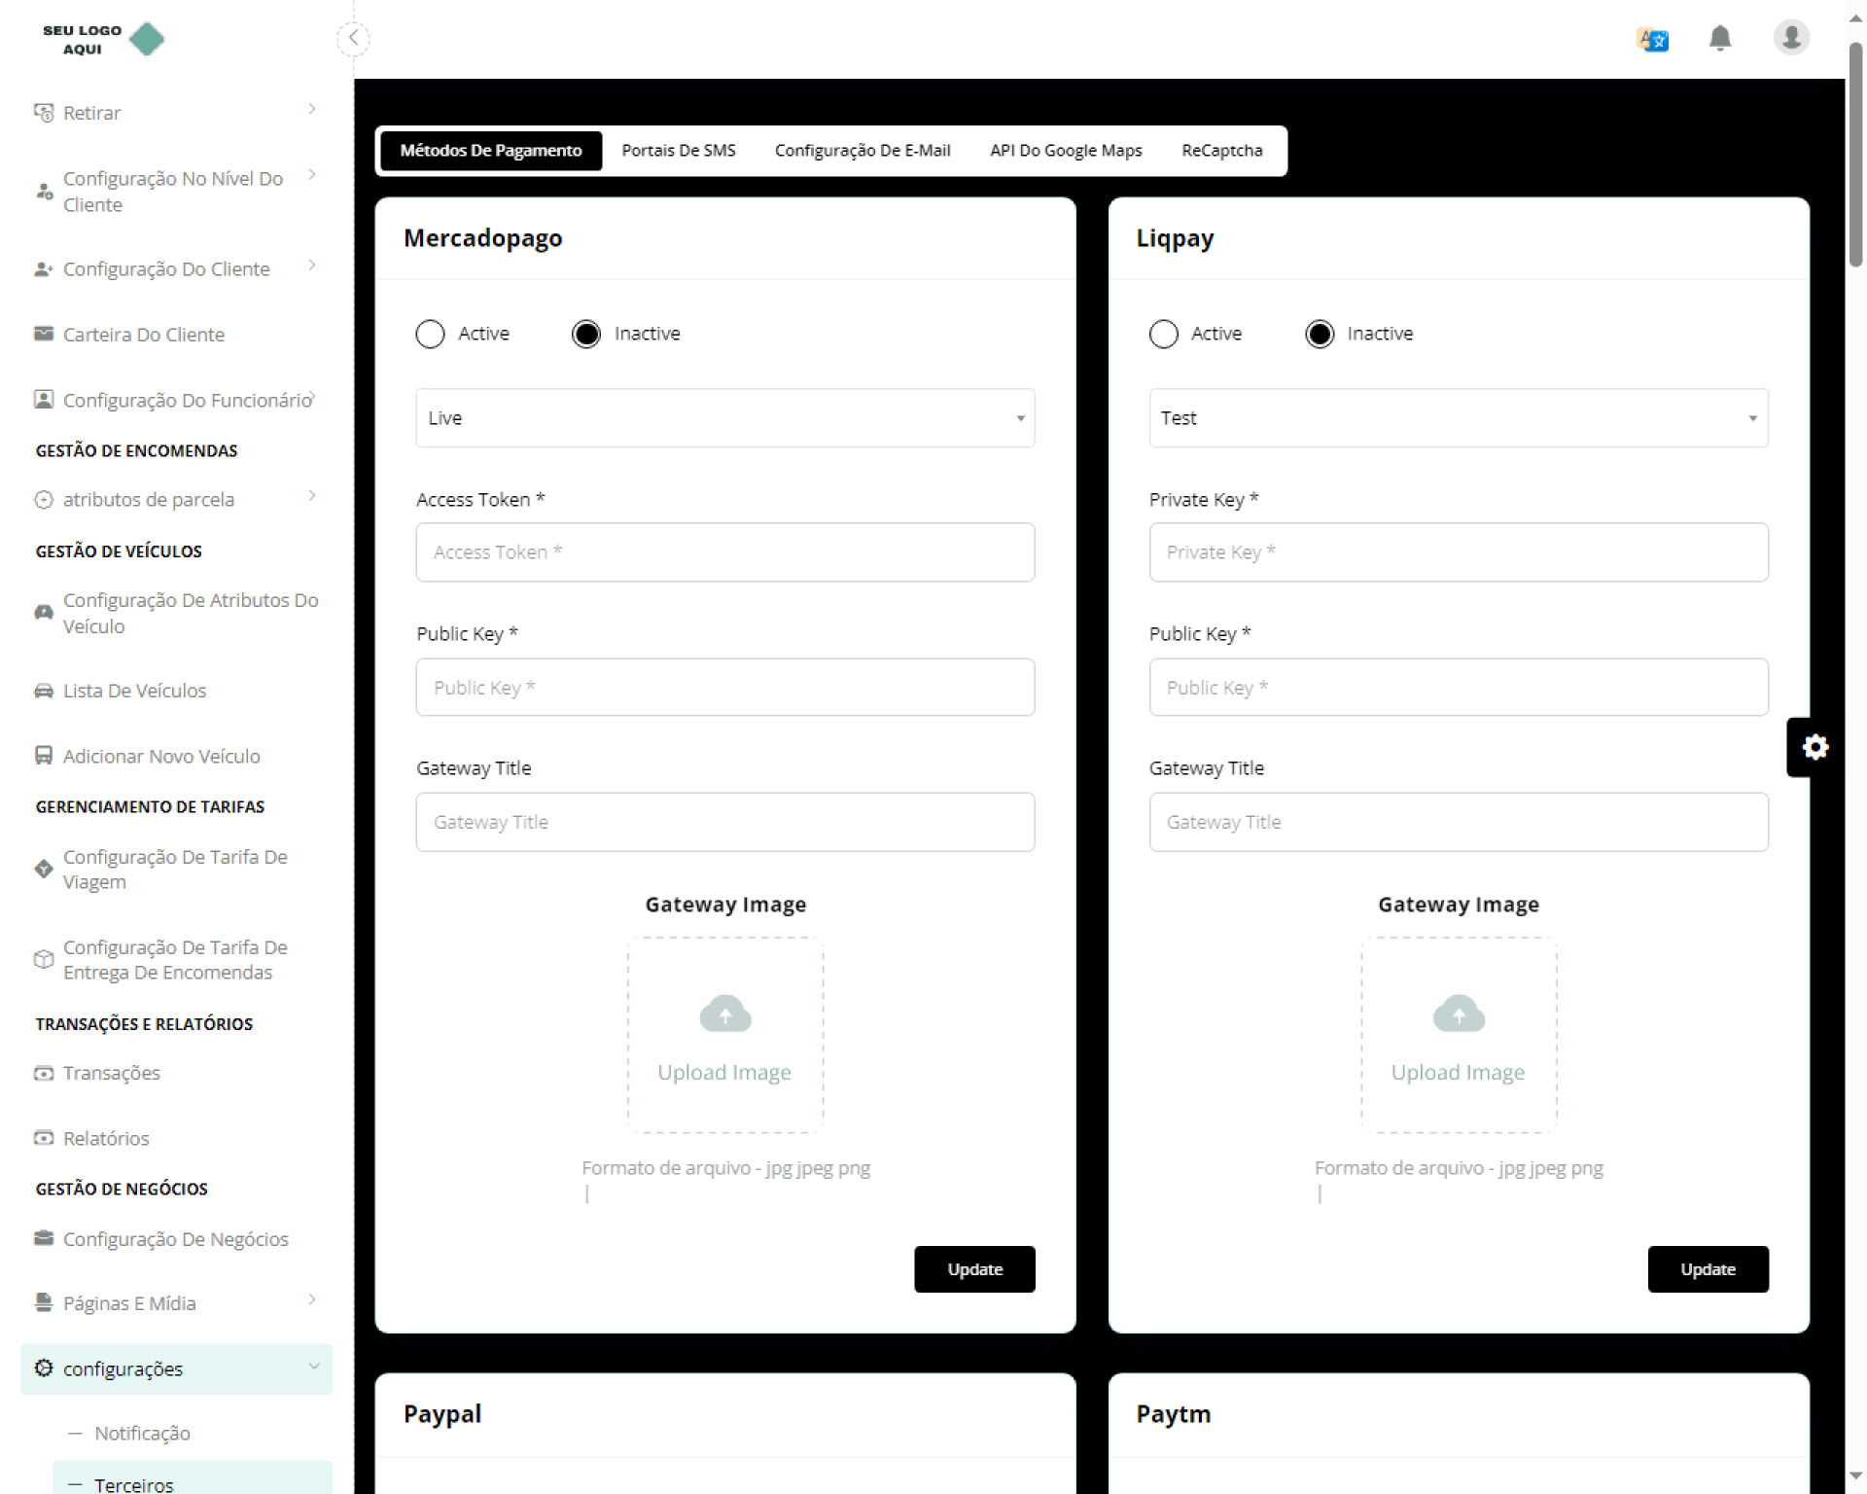The image size is (1867, 1494).
Task: Click the Mercadopago Access Token field
Action: (724, 552)
